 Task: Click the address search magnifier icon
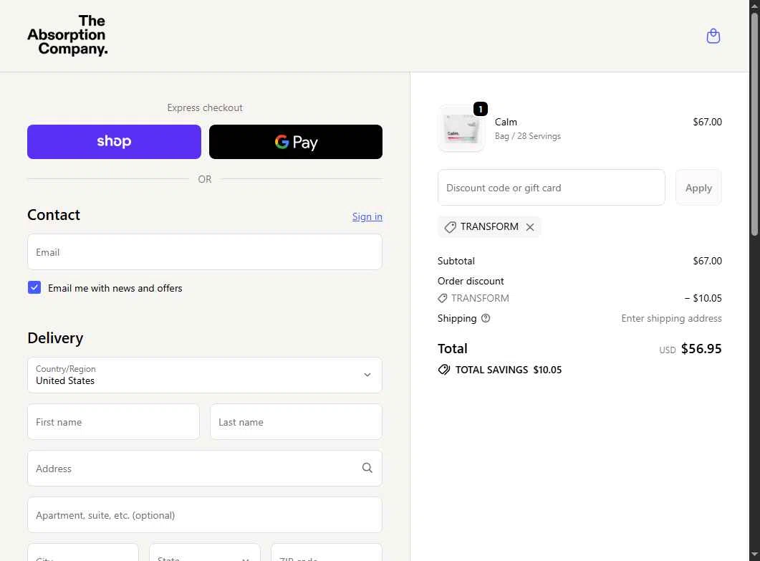(x=367, y=468)
